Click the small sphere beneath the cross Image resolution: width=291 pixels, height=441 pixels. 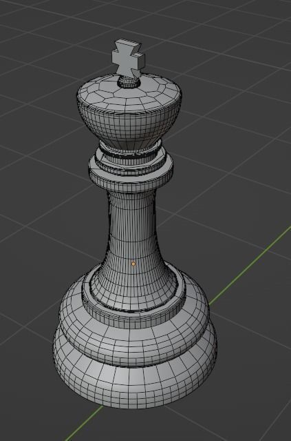(x=128, y=81)
